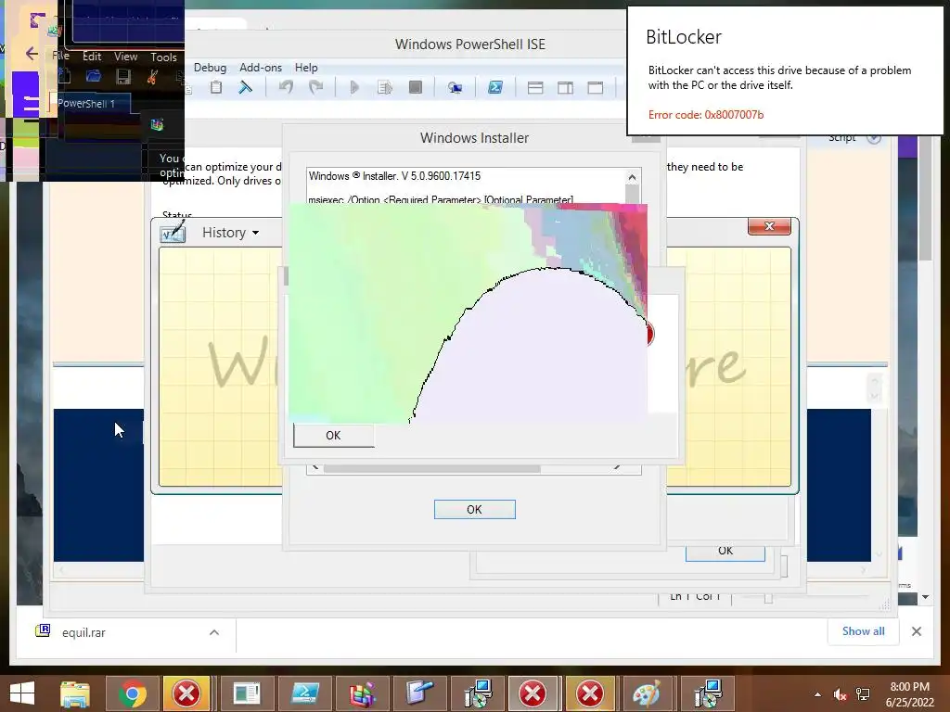Click scroll-up arrow in Windows Installer text box
950x712 pixels.
pyautogui.click(x=632, y=177)
